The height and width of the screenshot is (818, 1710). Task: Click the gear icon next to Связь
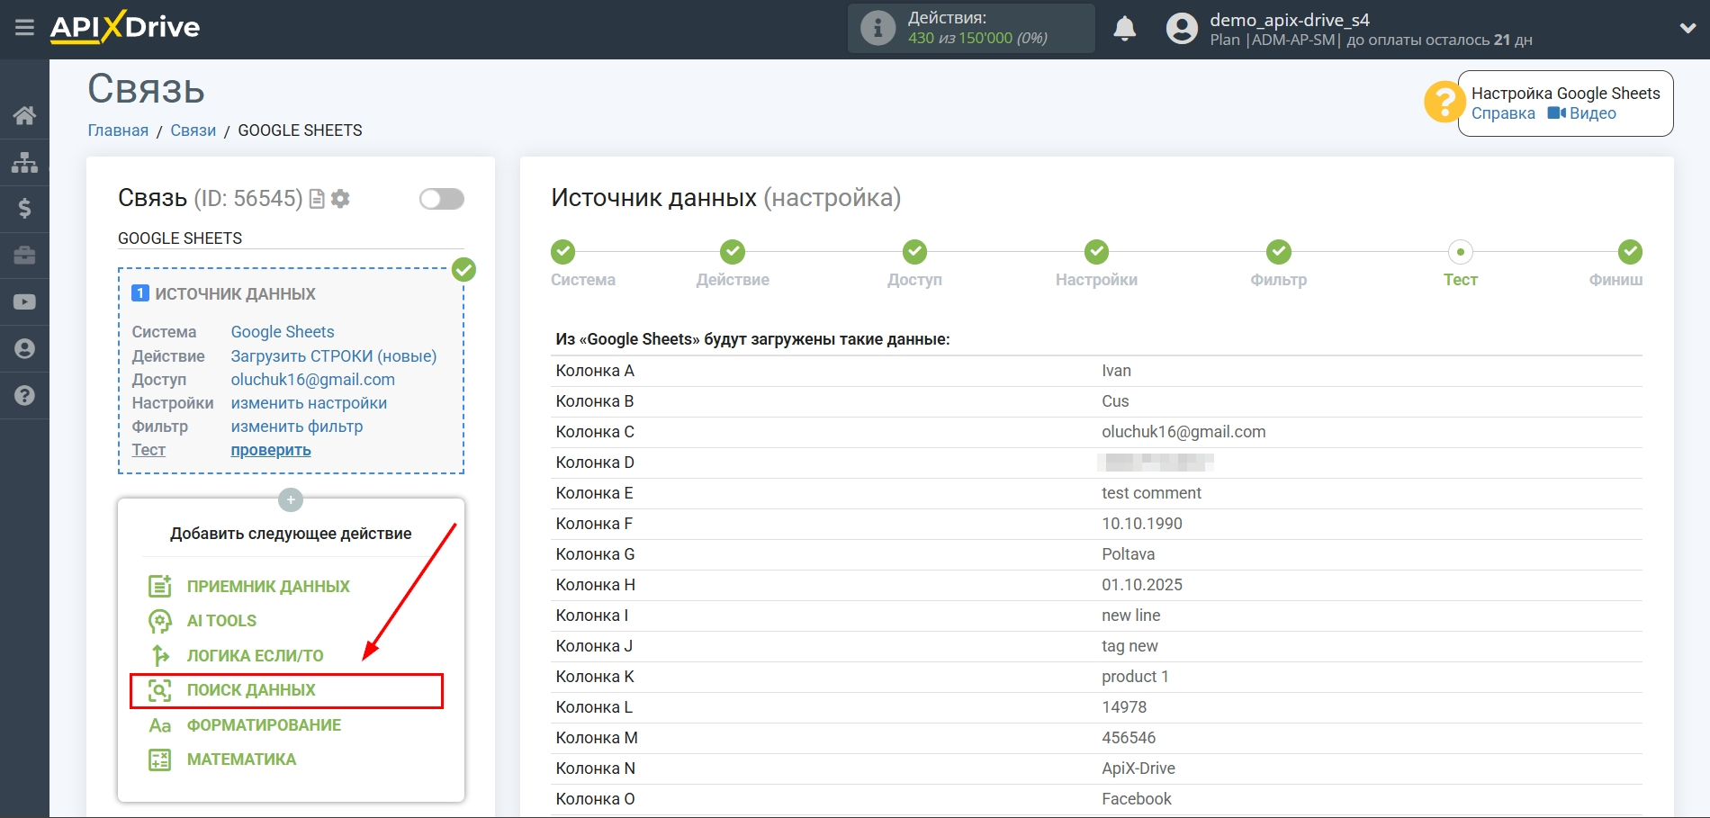(x=340, y=199)
